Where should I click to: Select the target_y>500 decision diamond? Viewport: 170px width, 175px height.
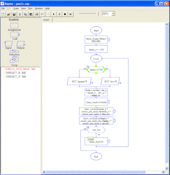[x=96, y=70]
